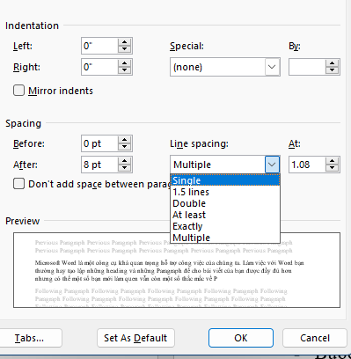Increase the Before spacing value

coord(125,140)
